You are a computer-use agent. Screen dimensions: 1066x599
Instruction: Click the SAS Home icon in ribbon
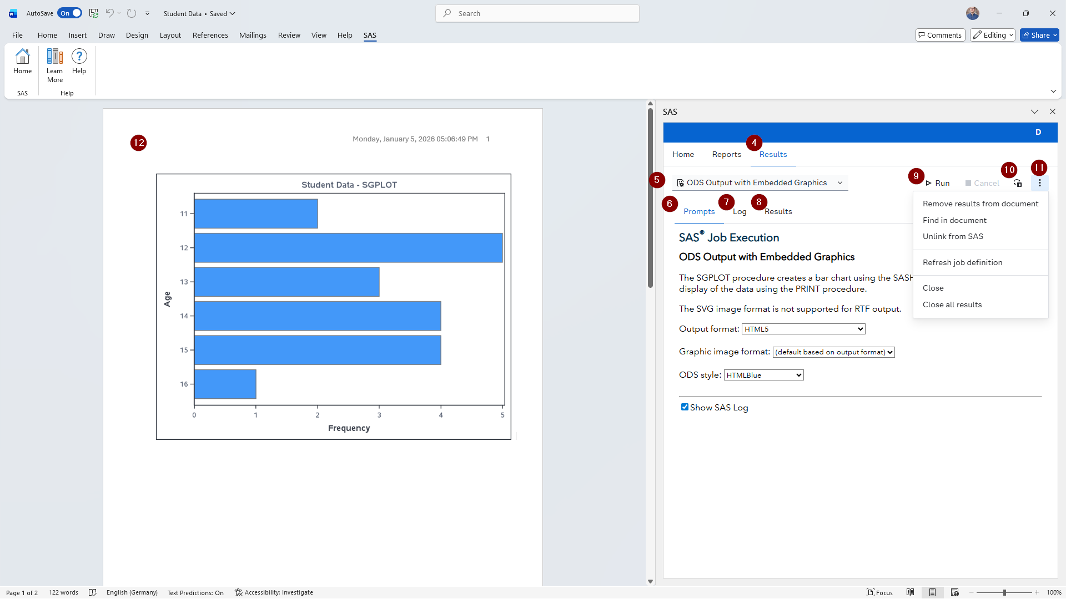pos(22,57)
